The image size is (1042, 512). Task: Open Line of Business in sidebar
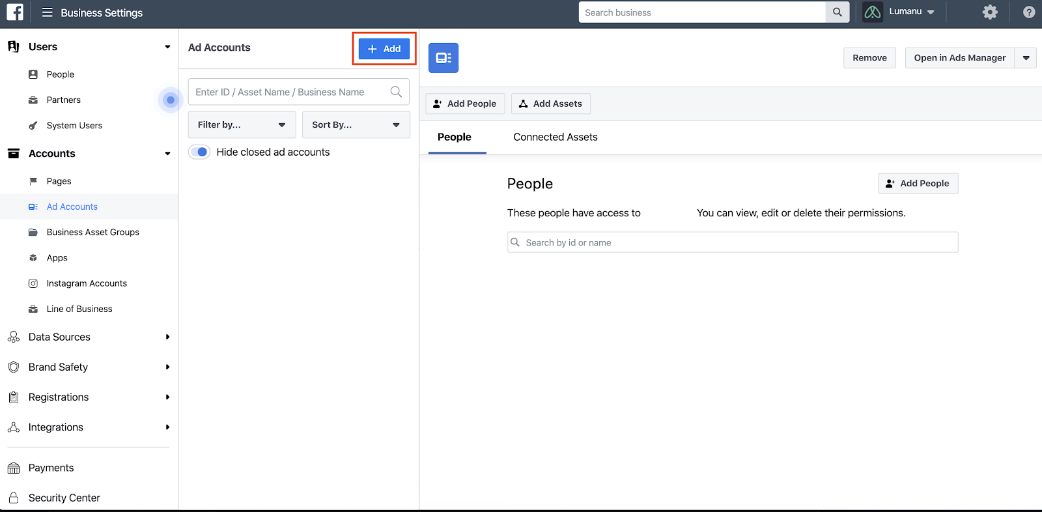[x=79, y=309]
